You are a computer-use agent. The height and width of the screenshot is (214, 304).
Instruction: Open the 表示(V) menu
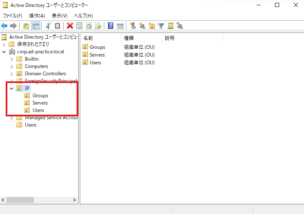point(60,16)
